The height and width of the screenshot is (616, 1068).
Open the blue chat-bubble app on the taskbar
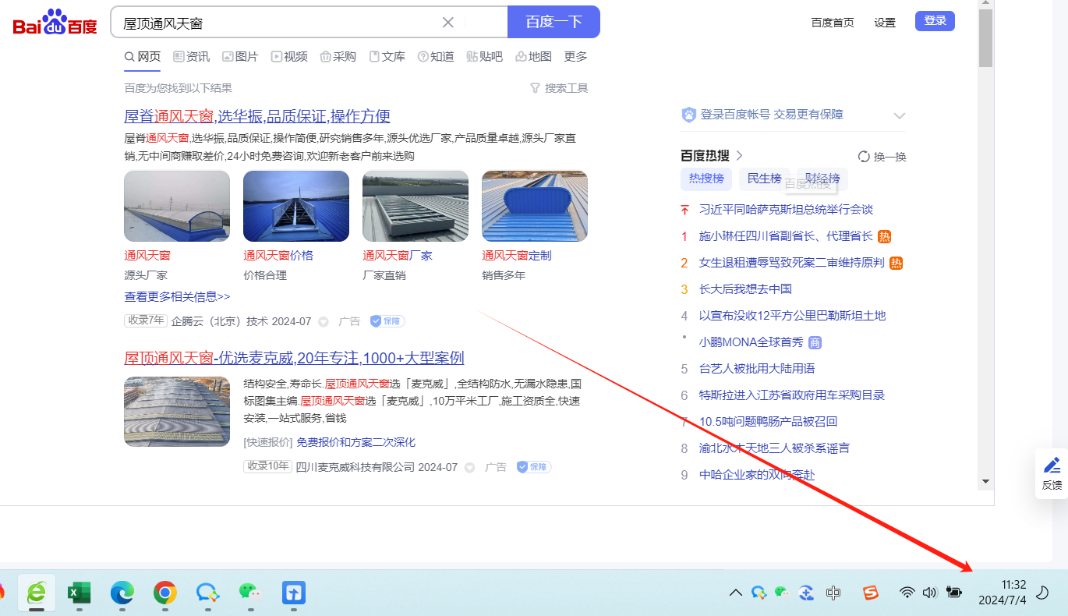pyautogui.click(x=207, y=593)
